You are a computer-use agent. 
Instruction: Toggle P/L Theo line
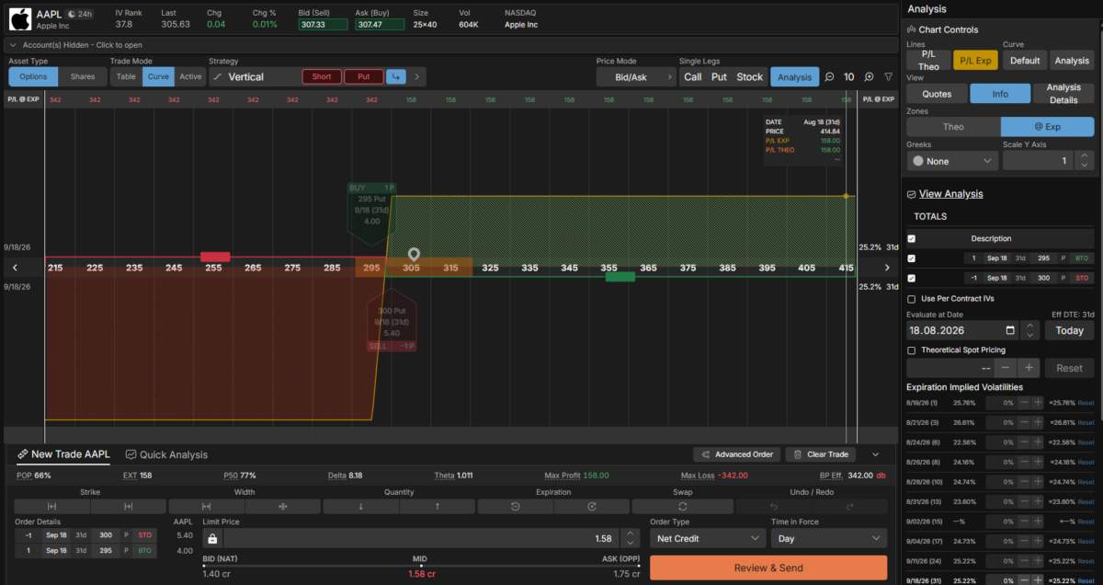[928, 61]
